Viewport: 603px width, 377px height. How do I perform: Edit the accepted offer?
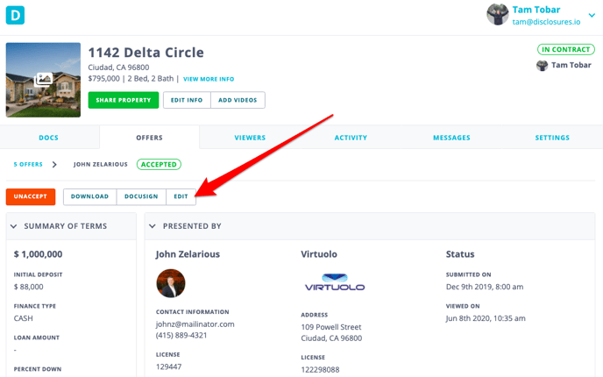[x=181, y=196]
